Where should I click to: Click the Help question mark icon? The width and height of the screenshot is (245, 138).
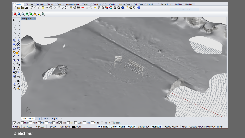(139, 8)
